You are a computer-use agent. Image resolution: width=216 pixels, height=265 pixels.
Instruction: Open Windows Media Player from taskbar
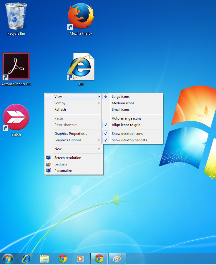[x=81, y=259]
